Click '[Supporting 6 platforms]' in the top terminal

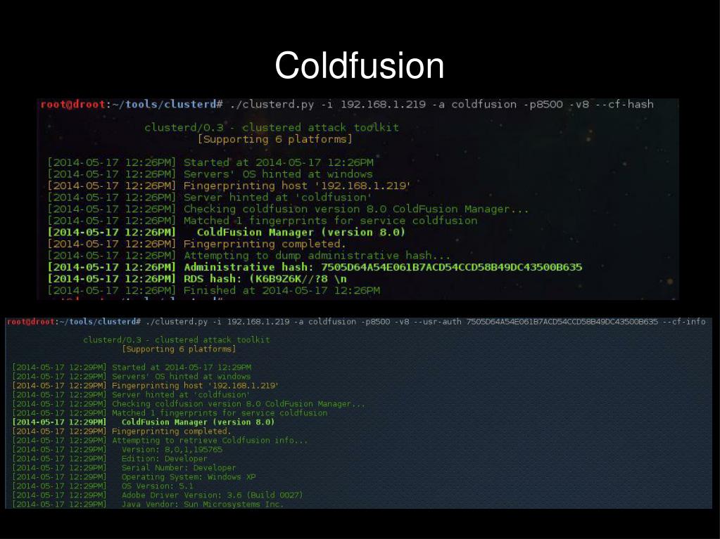[274, 139]
